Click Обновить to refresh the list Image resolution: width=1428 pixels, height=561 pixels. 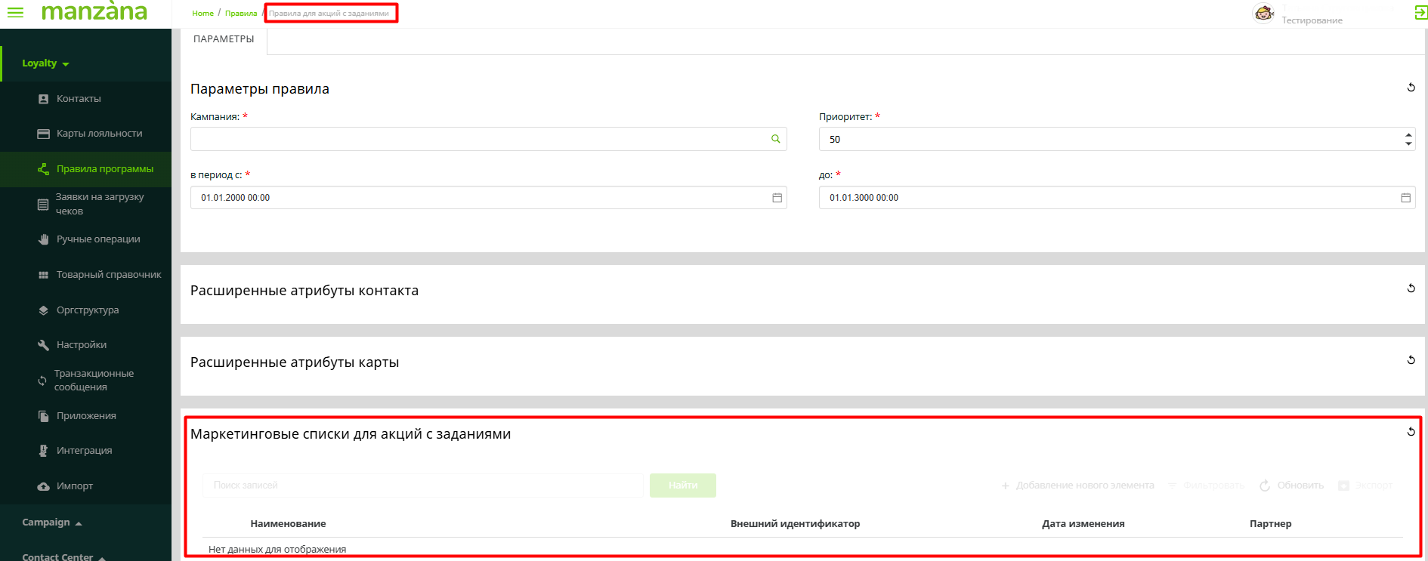coord(1292,485)
